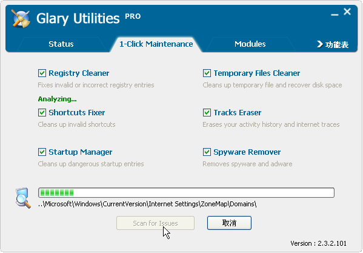Cancel the scan with 取消 button
The height and width of the screenshot is (253, 363).
(229, 223)
